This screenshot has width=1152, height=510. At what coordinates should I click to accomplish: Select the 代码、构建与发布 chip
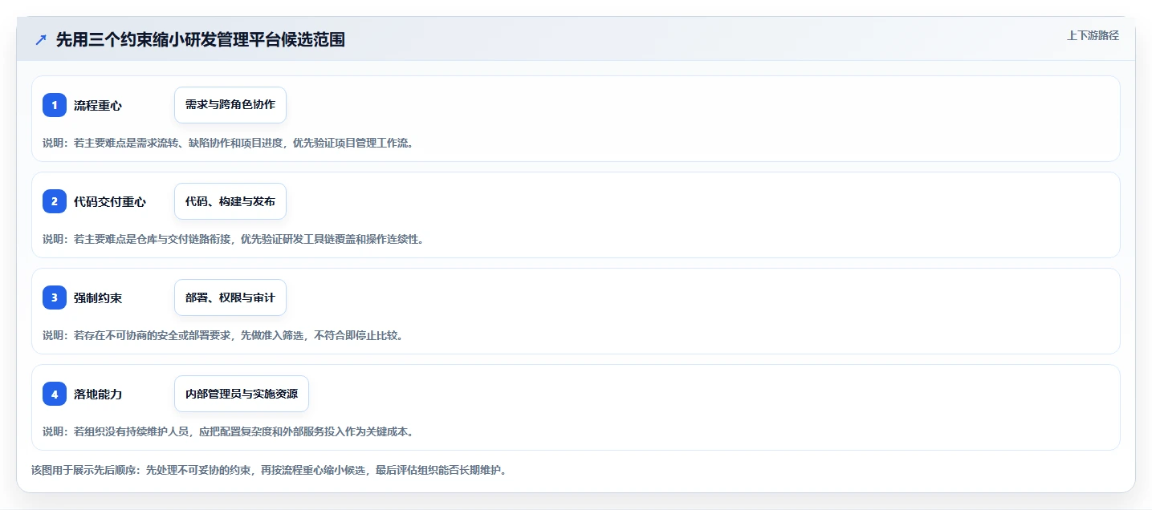click(230, 201)
